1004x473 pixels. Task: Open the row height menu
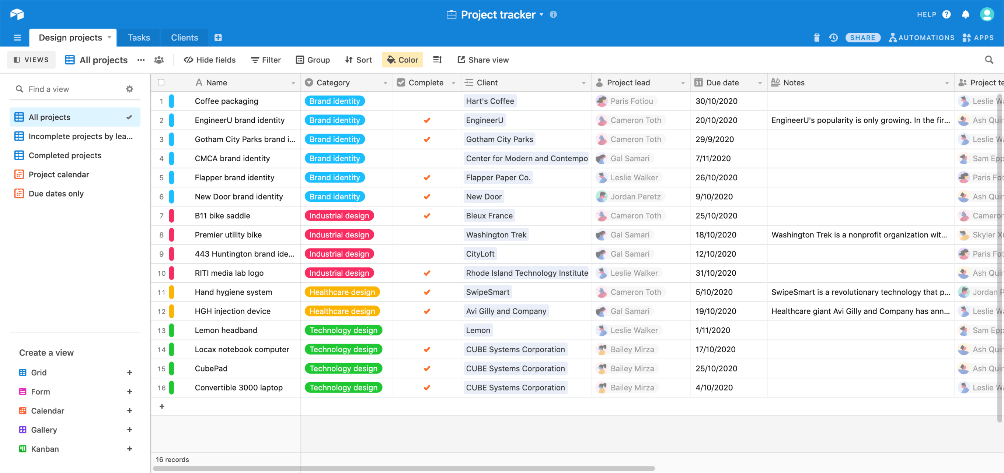(x=437, y=60)
